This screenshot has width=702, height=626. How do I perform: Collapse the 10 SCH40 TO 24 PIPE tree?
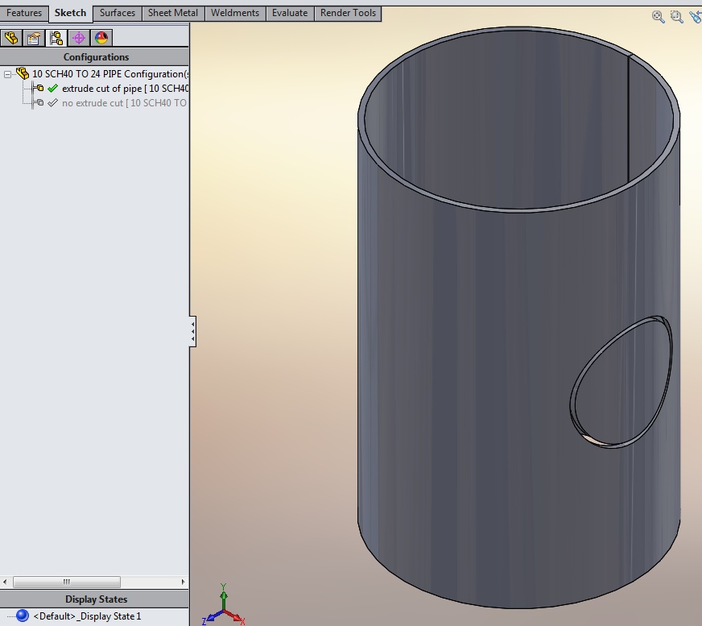click(7, 74)
